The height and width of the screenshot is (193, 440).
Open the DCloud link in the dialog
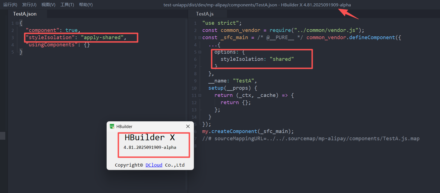154,165
